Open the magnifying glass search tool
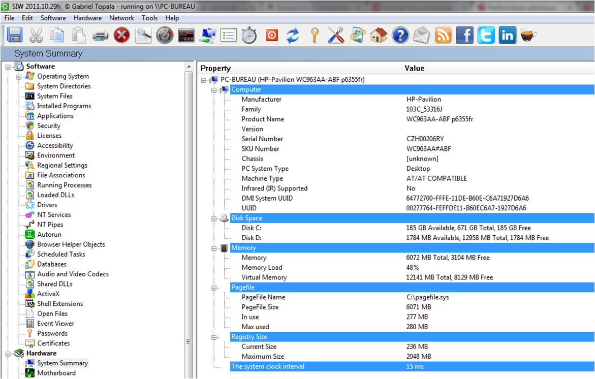This screenshot has width=595, height=379. click(x=143, y=35)
